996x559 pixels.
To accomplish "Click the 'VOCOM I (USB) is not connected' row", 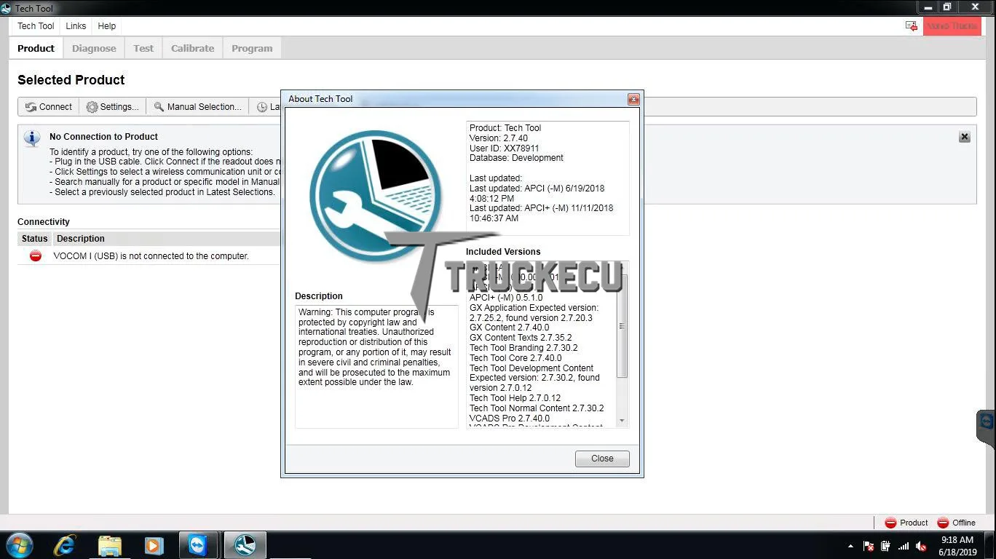I will click(x=149, y=256).
